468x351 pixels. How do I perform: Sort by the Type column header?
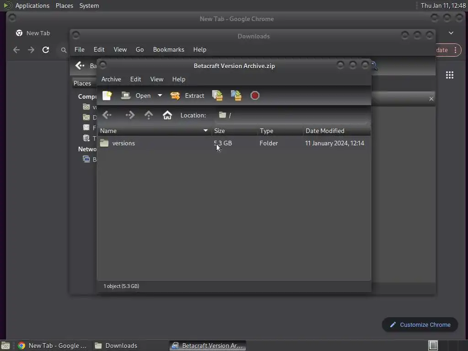(280, 131)
